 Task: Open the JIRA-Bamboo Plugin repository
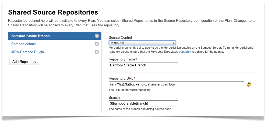pyautogui.click(x=27, y=52)
